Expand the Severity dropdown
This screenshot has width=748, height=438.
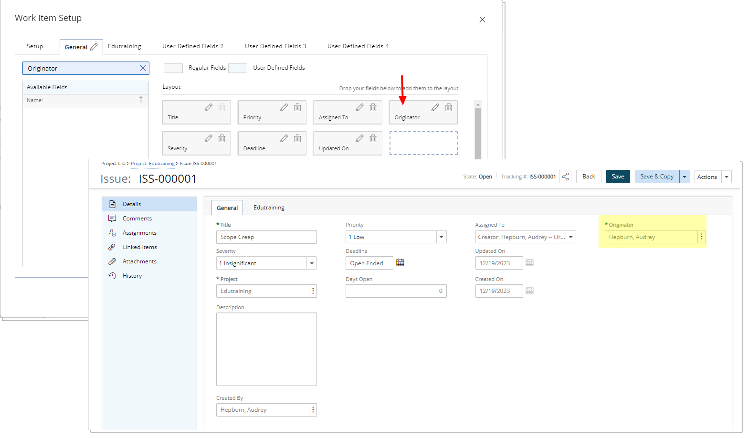312,263
